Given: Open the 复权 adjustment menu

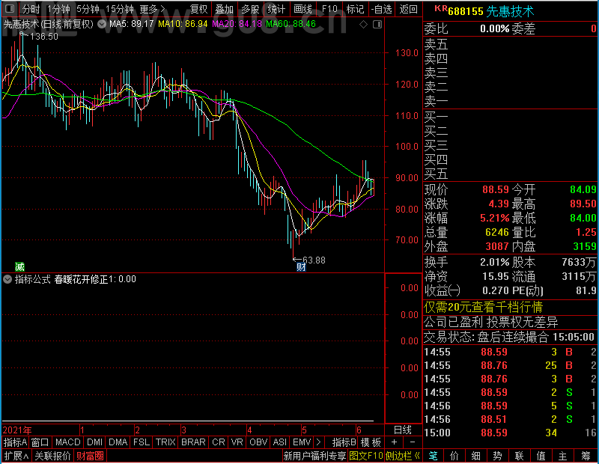Looking at the screenshot, I should (x=198, y=9).
